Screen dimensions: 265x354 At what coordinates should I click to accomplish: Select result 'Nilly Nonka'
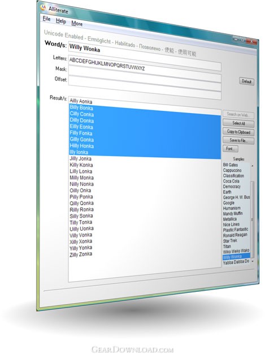(81, 184)
